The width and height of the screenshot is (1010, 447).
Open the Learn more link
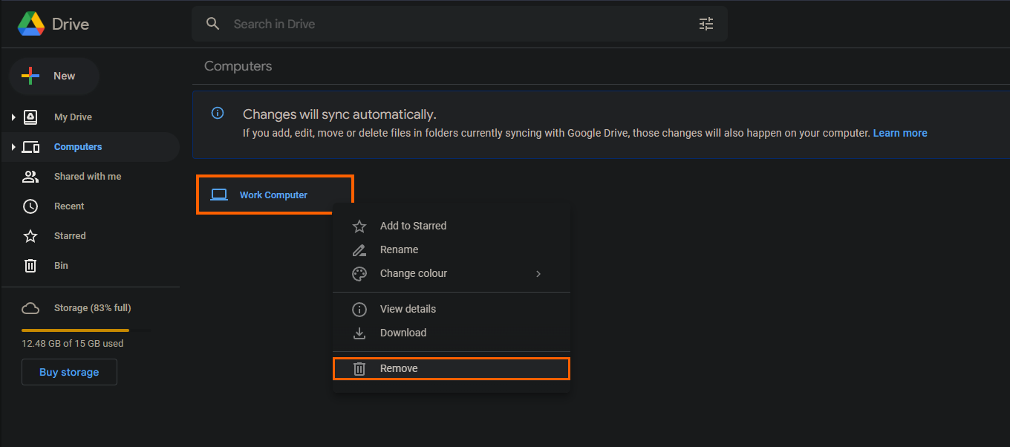(x=900, y=133)
